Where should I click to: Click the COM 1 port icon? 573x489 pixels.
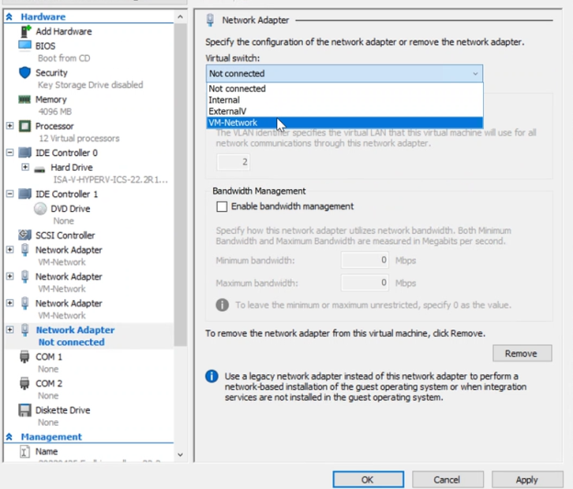[x=25, y=357]
